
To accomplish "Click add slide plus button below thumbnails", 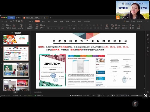I will [15, 92].
